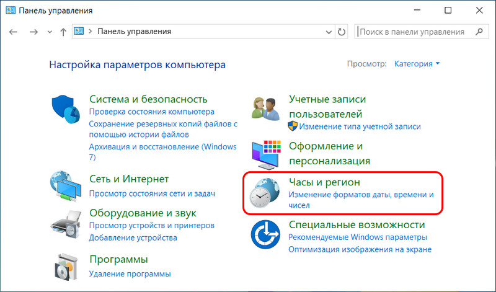Maximize the Control Panel window
Image resolution: width=496 pixels, height=292 pixels.
tap(448, 10)
